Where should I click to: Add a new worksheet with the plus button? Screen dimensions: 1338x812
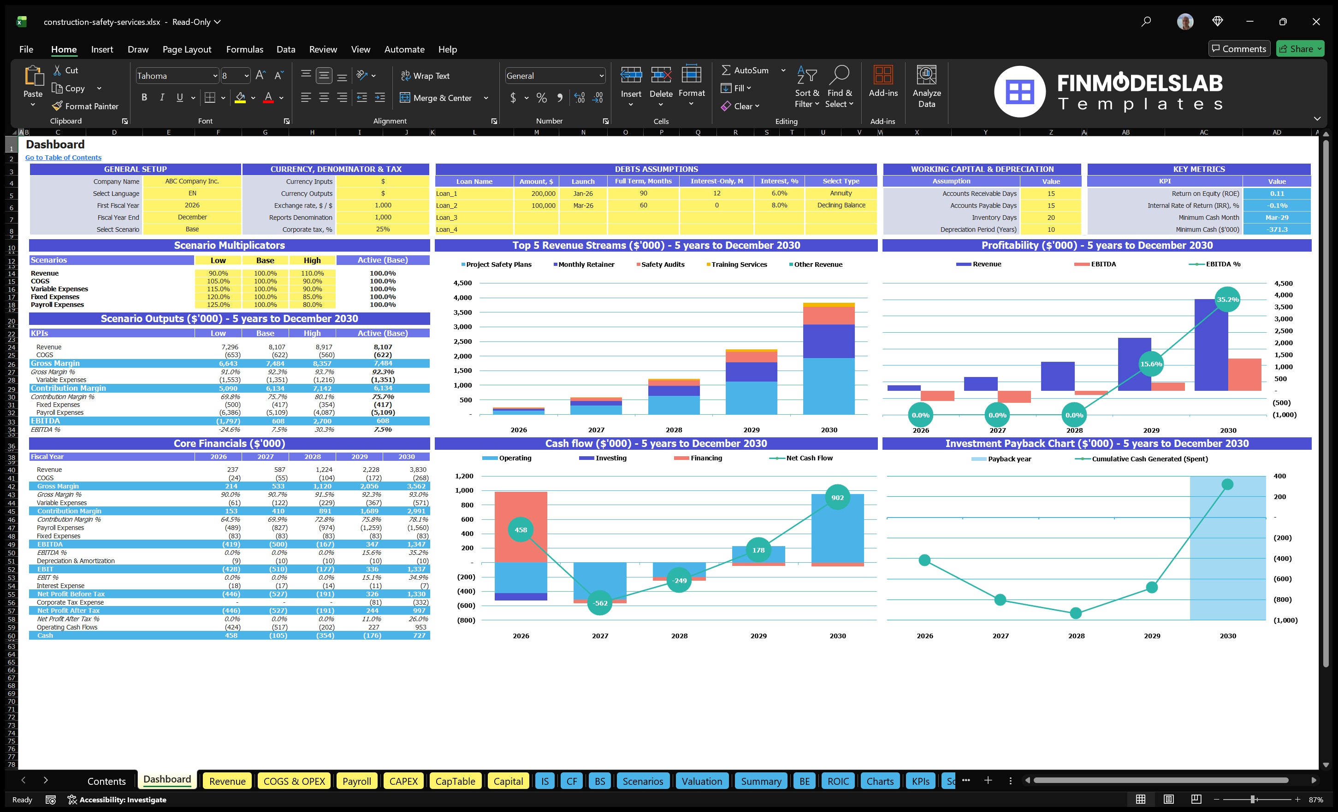988,781
